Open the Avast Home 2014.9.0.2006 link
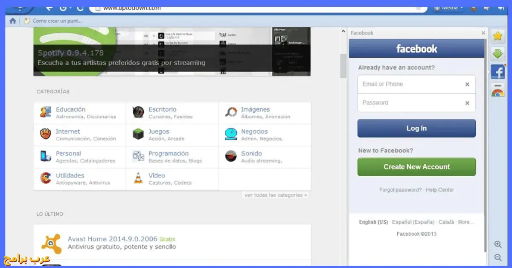512x268 pixels. pyautogui.click(x=113, y=239)
